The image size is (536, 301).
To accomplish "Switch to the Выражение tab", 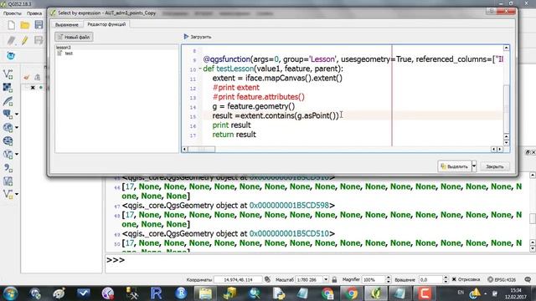I will (67, 24).
